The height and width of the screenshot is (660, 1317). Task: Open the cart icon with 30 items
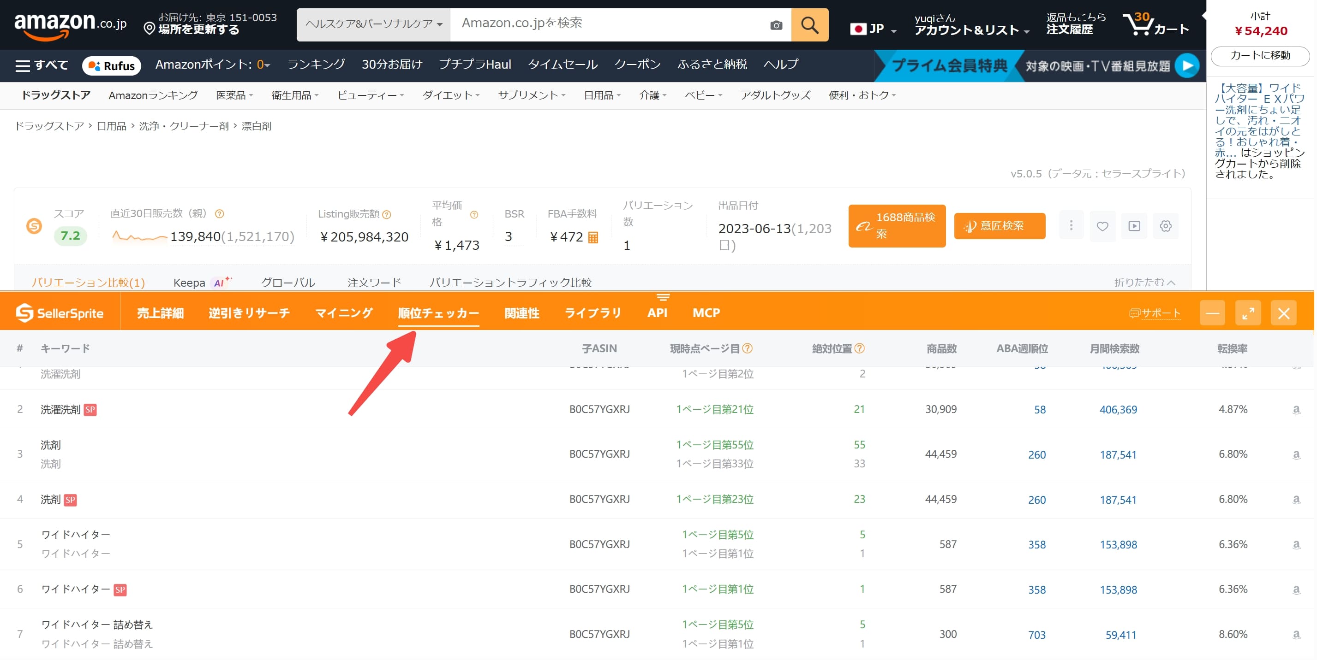1156,24
